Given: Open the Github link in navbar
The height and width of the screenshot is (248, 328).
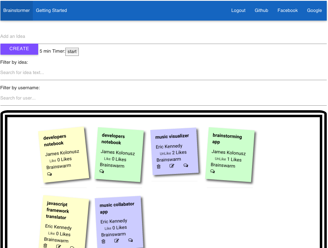Looking at the screenshot, I should (261, 10).
